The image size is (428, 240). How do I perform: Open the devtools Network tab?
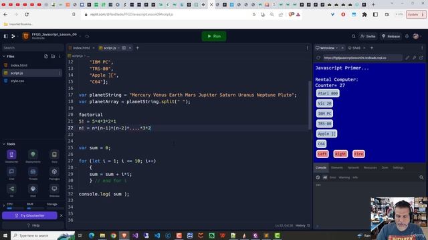coord(353,167)
